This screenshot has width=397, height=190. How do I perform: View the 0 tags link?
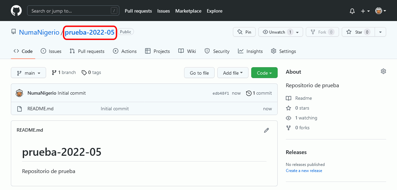[x=91, y=73]
